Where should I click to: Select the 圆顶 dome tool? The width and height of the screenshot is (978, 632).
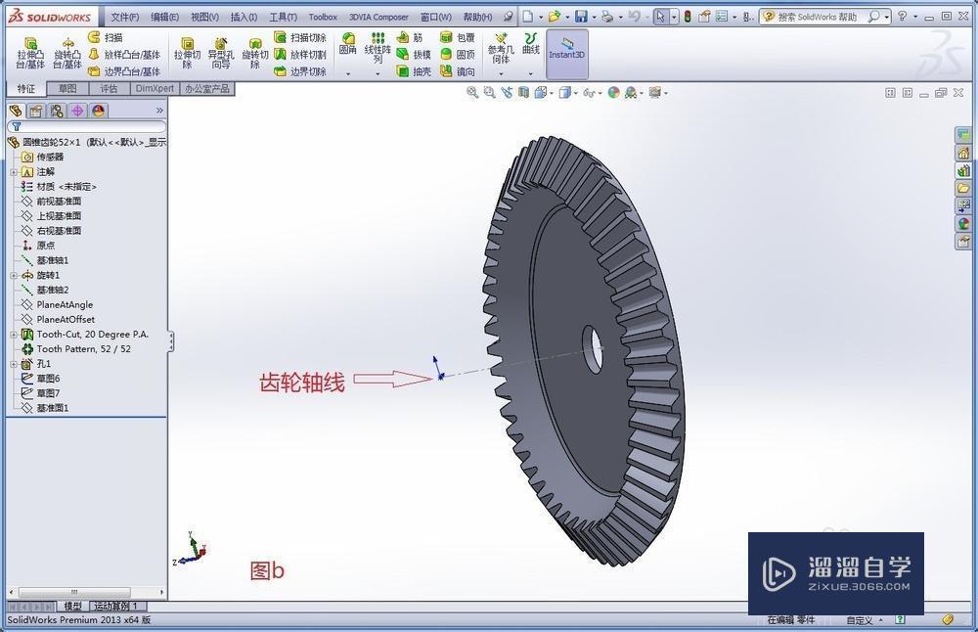457,55
